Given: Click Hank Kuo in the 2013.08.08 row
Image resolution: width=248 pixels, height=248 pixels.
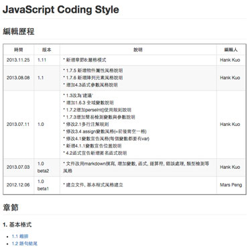Looking at the screenshot, I should (230, 78).
